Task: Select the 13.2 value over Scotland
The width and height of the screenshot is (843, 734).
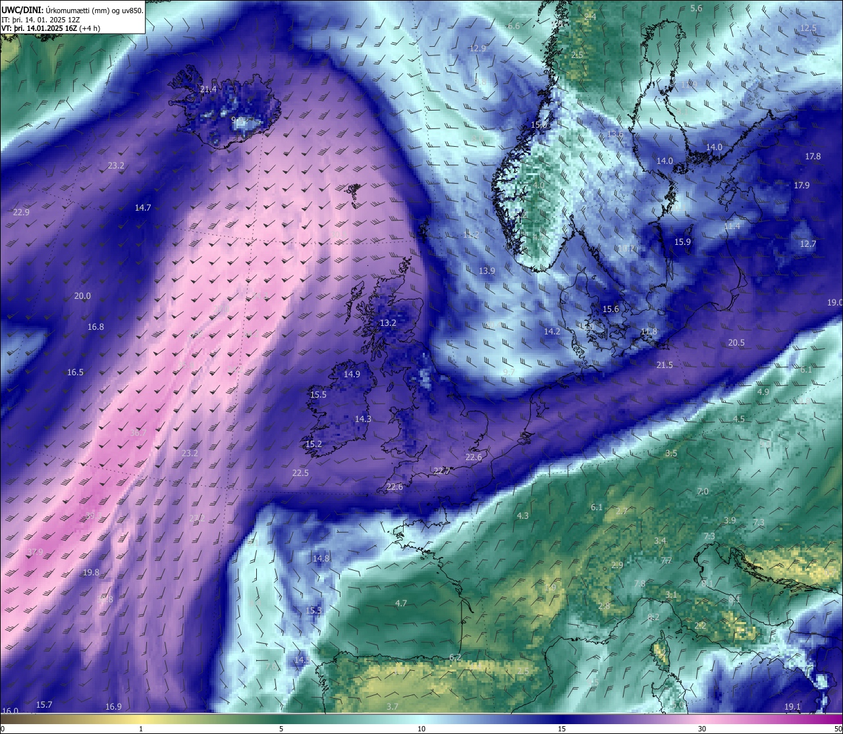Action: [388, 323]
